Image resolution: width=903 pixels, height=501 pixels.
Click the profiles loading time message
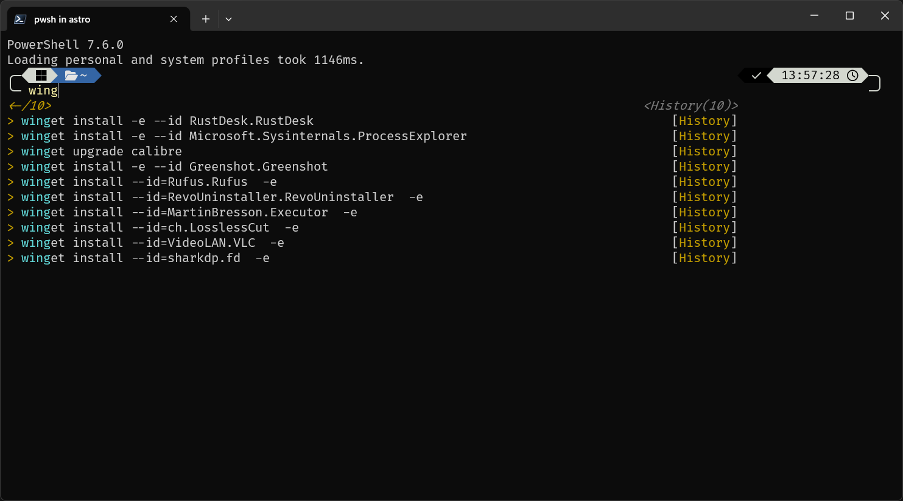pyautogui.click(x=186, y=60)
